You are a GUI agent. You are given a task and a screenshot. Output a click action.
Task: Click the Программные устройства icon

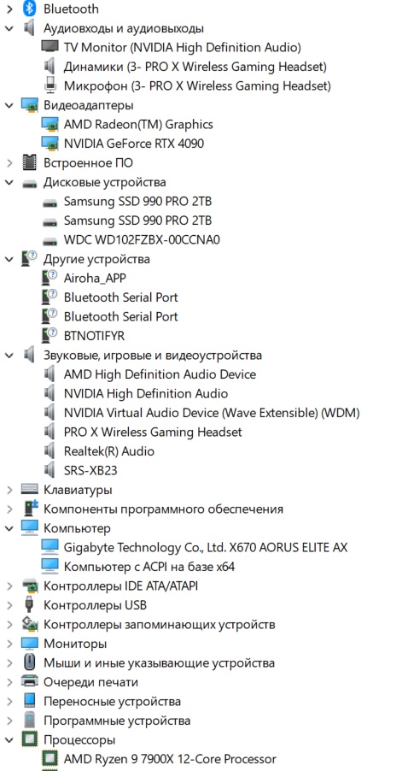tap(30, 721)
